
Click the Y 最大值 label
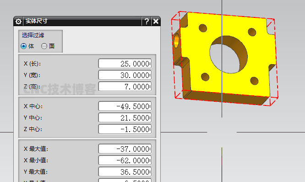tap(36, 172)
